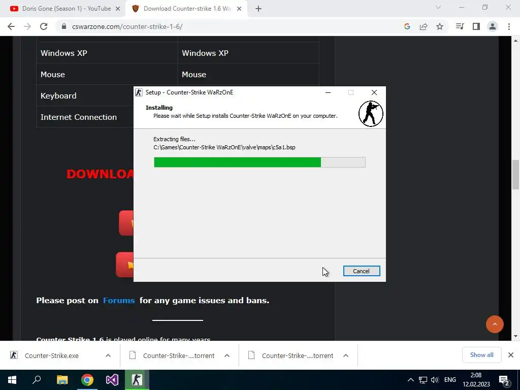520x390 pixels.
Task: Open a new browser tab
Action: (258, 9)
